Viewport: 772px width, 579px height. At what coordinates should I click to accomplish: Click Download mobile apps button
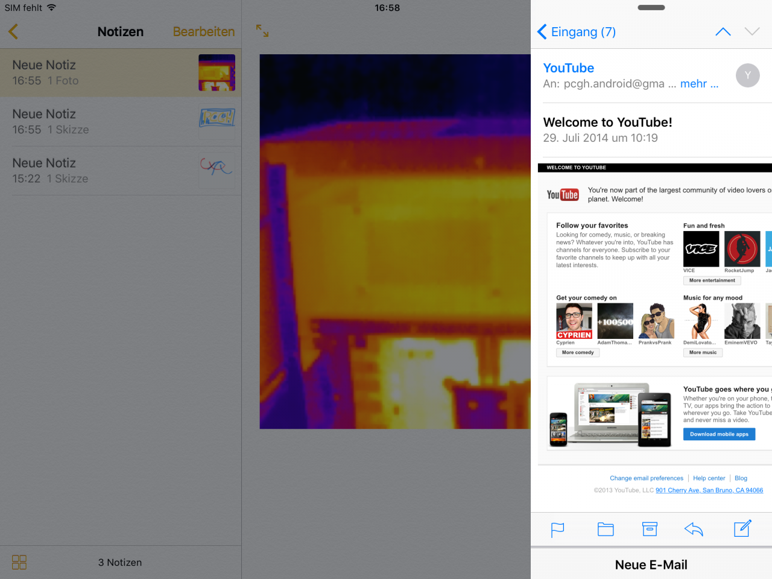(x=719, y=434)
